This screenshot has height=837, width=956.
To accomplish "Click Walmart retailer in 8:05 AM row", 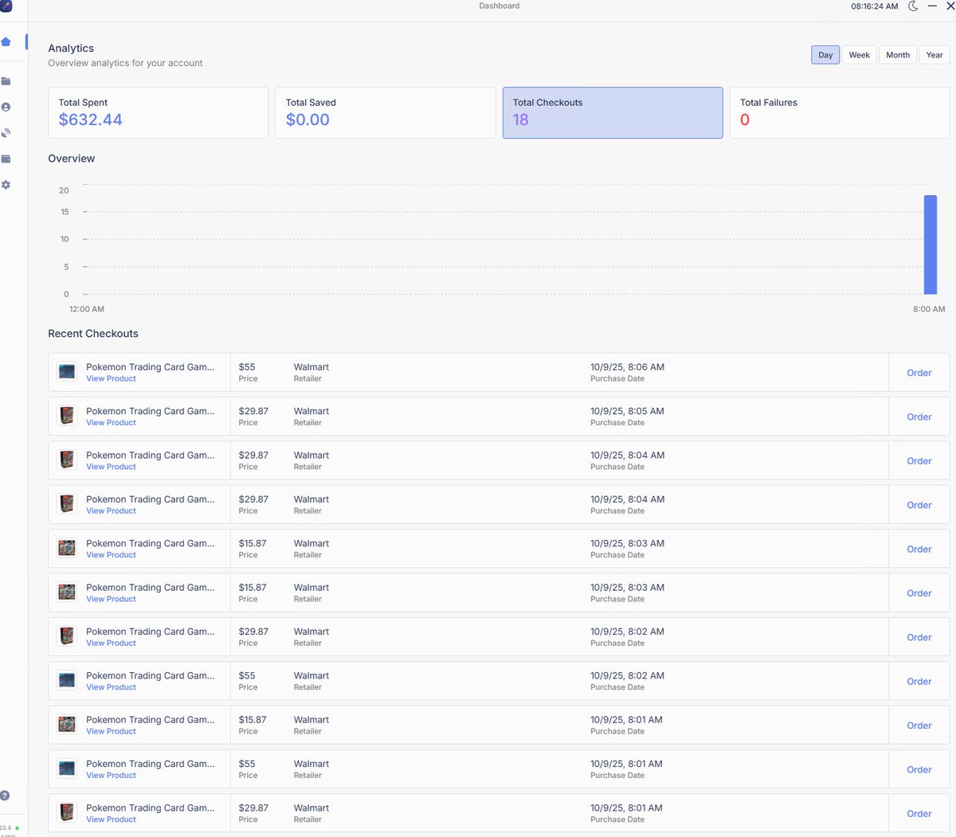I will (311, 411).
